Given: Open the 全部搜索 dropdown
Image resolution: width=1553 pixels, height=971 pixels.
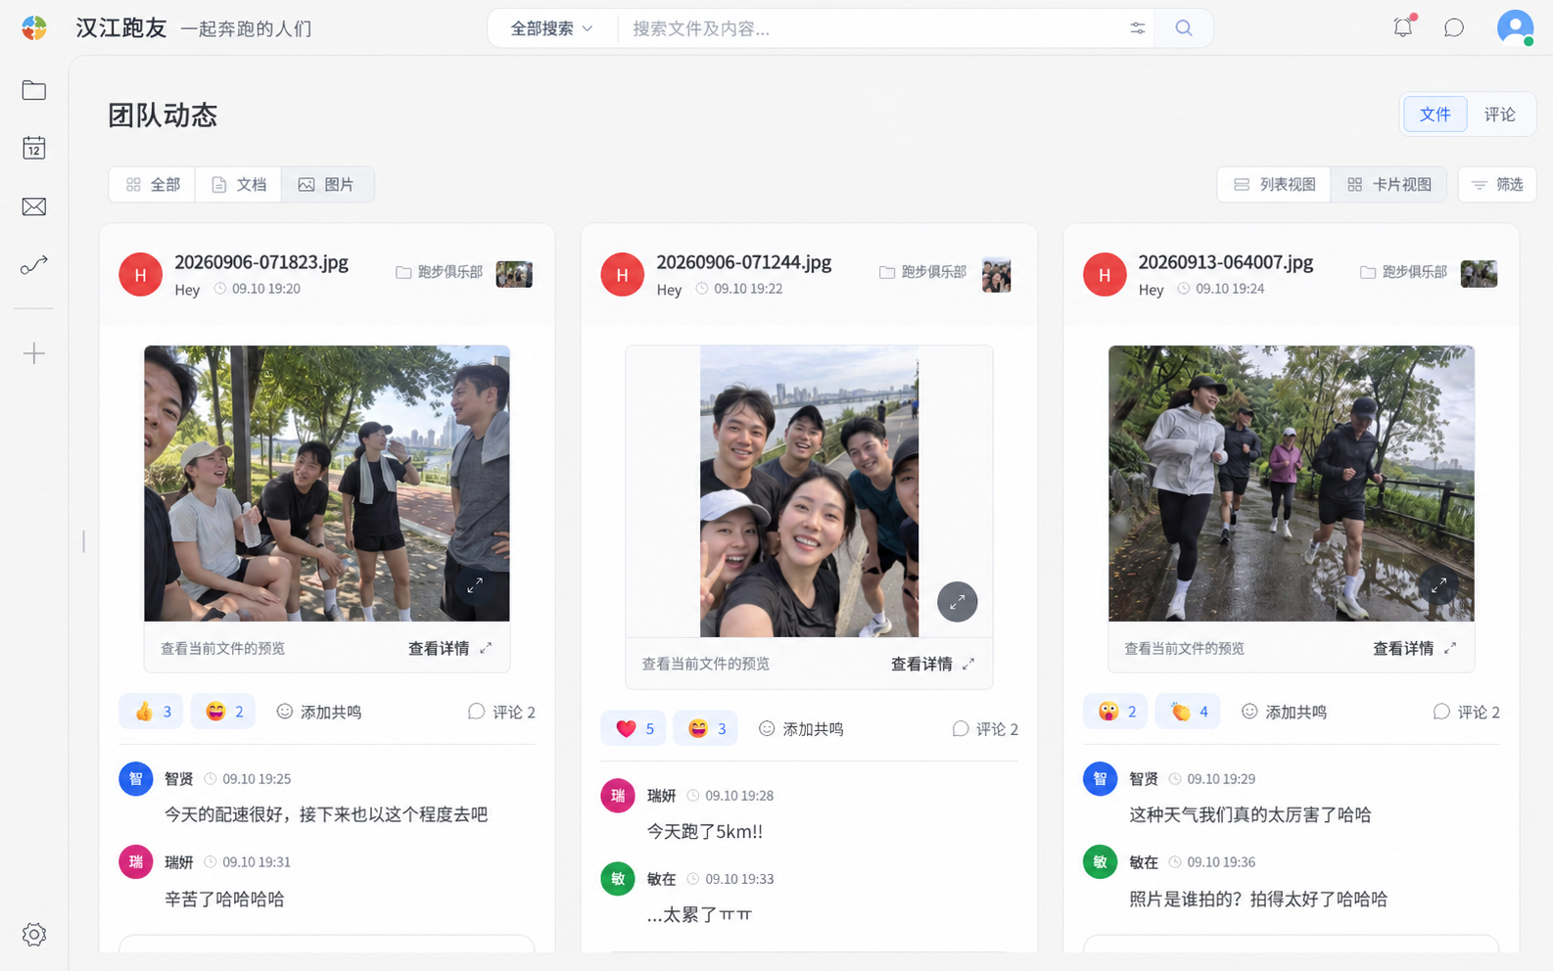Looking at the screenshot, I should [x=551, y=28].
